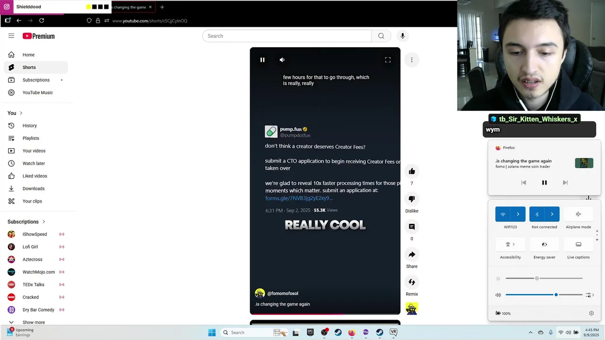Open the TEDx Talks subscription
Image resolution: width=605 pixels, height=340 pixels.
pyautogui.click(x=36, y=285)
